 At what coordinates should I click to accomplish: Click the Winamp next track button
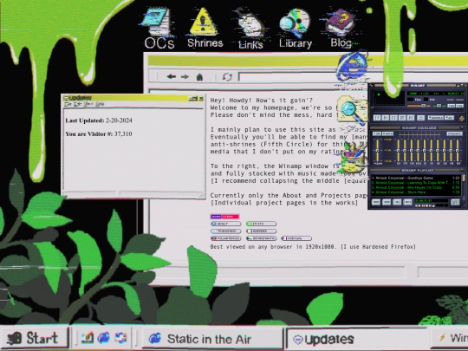[411, 118]
